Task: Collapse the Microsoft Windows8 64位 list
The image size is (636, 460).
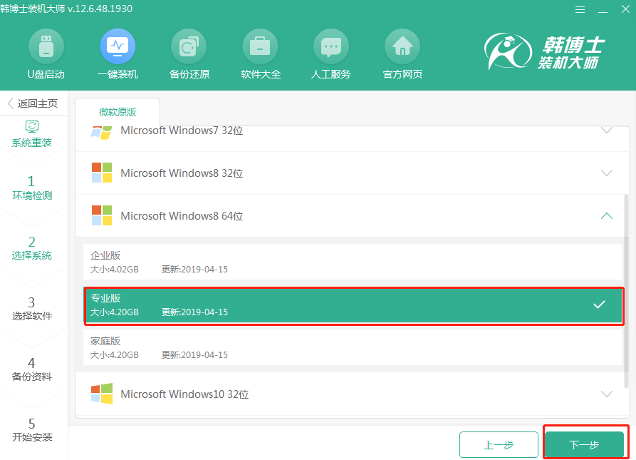Action: pyautogui.click(x=606, y=215)
